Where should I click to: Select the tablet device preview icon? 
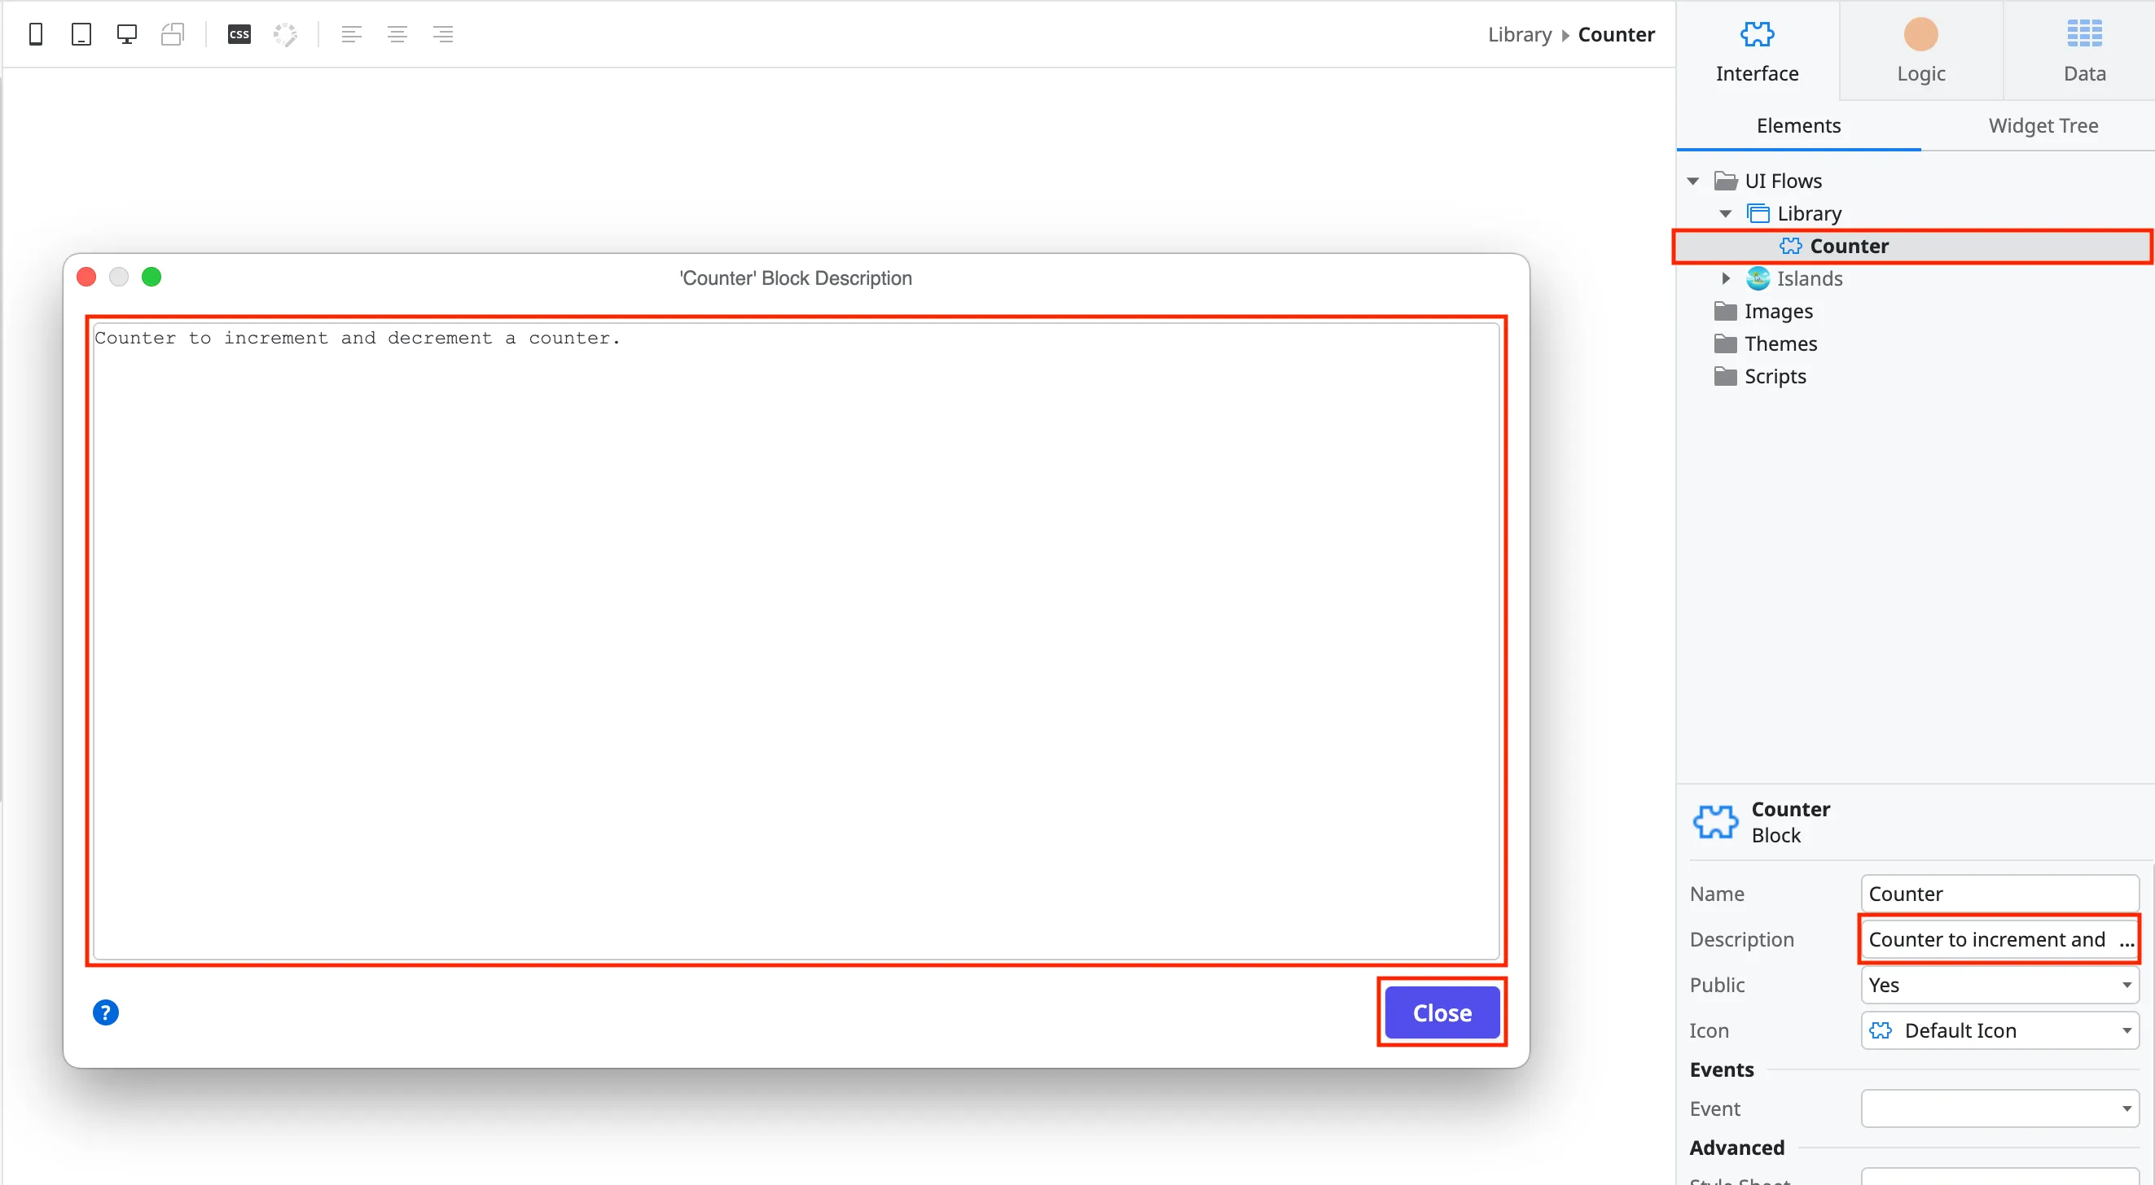[81, 34]
